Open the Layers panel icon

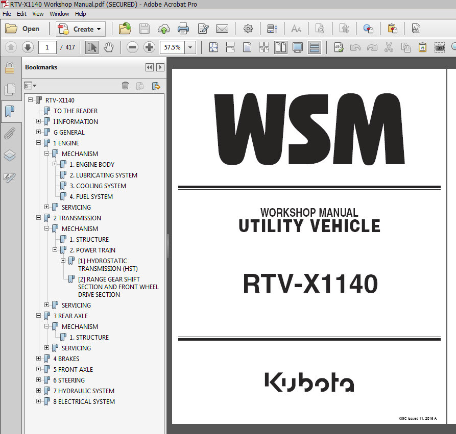click(10, 156)
